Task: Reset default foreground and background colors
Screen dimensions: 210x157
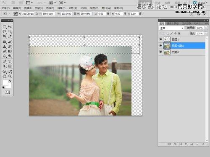Action: (3, 88)
